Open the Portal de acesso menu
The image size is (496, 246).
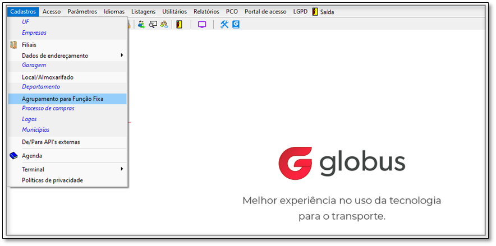[266, 12]
